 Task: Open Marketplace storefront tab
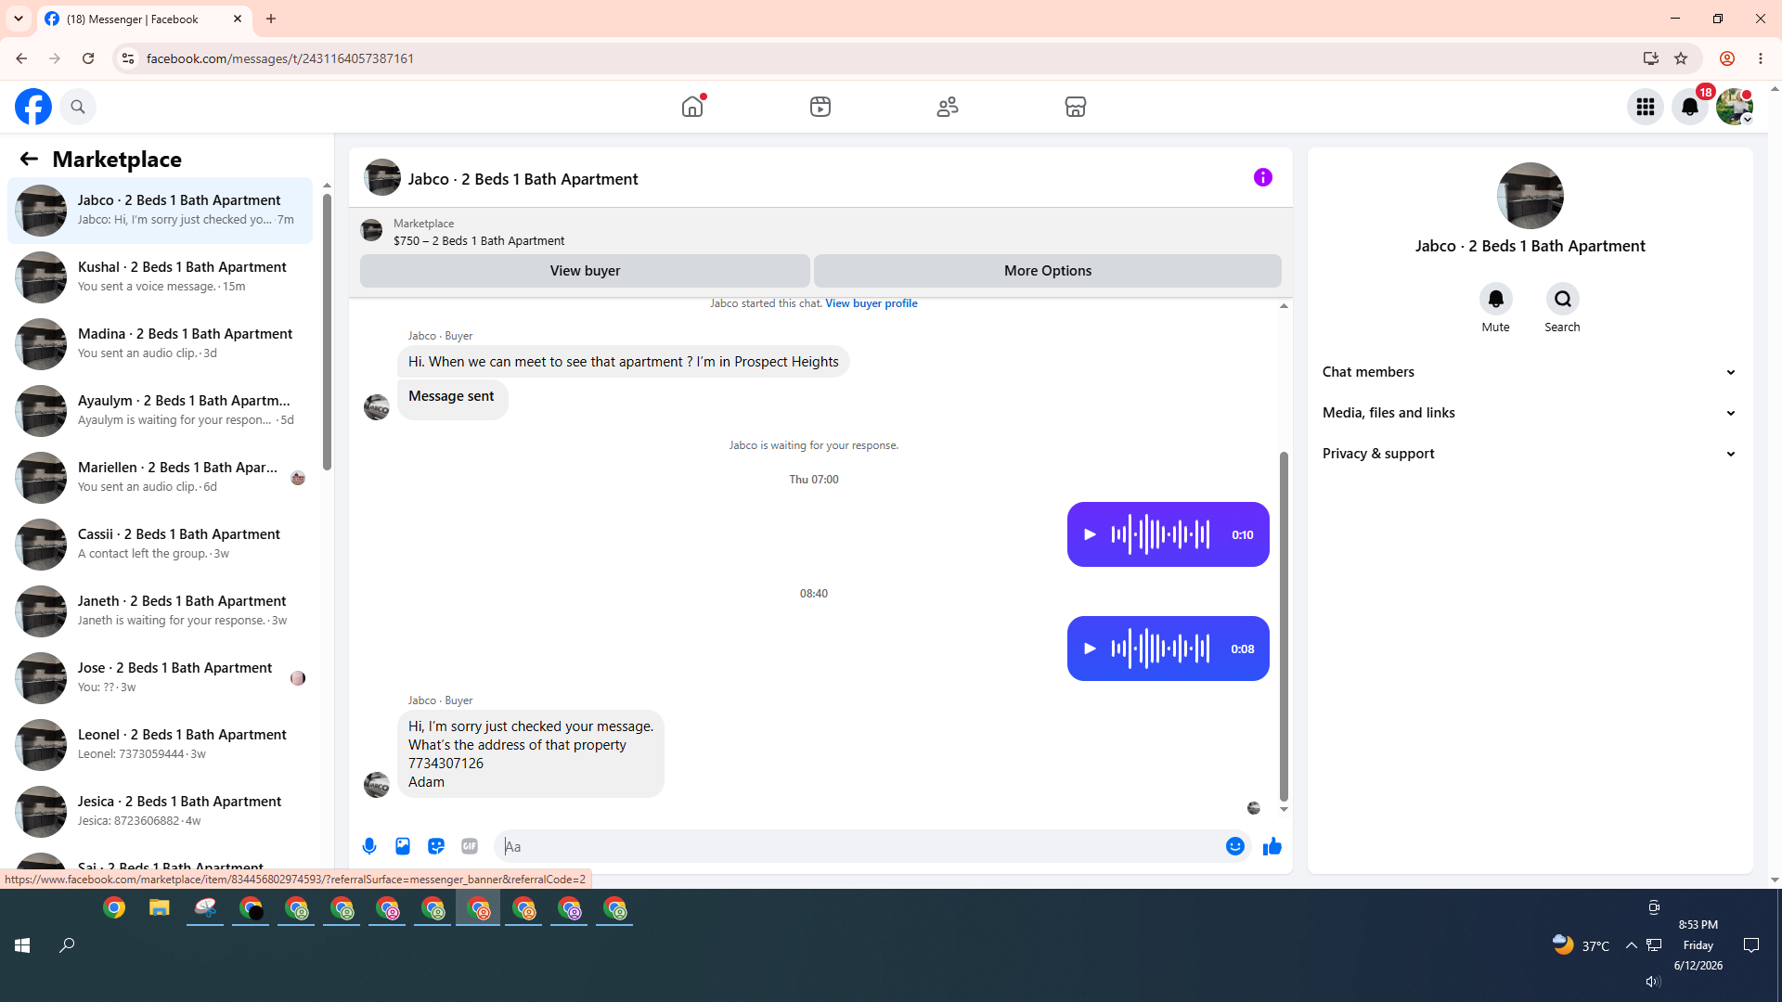tap(1076, 107)
